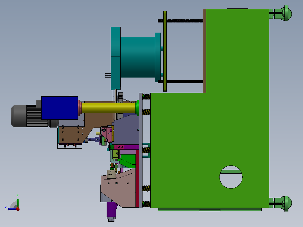Select the small beige cylindrical sensor
Viewport: 303px width, 227px height.
pos(111,174)
